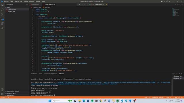The width and height of the screenshot is (184, 103).
Task: Restart the debug session
Action: [90, 5]
